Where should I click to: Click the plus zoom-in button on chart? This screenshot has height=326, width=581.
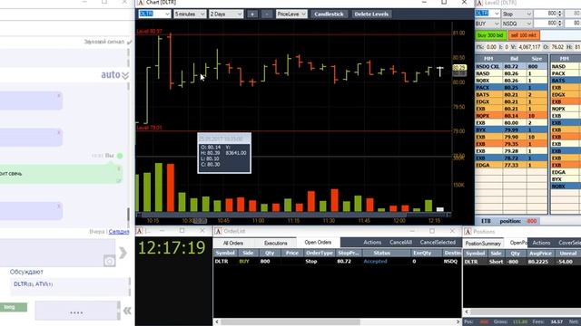tap(252, 14)
